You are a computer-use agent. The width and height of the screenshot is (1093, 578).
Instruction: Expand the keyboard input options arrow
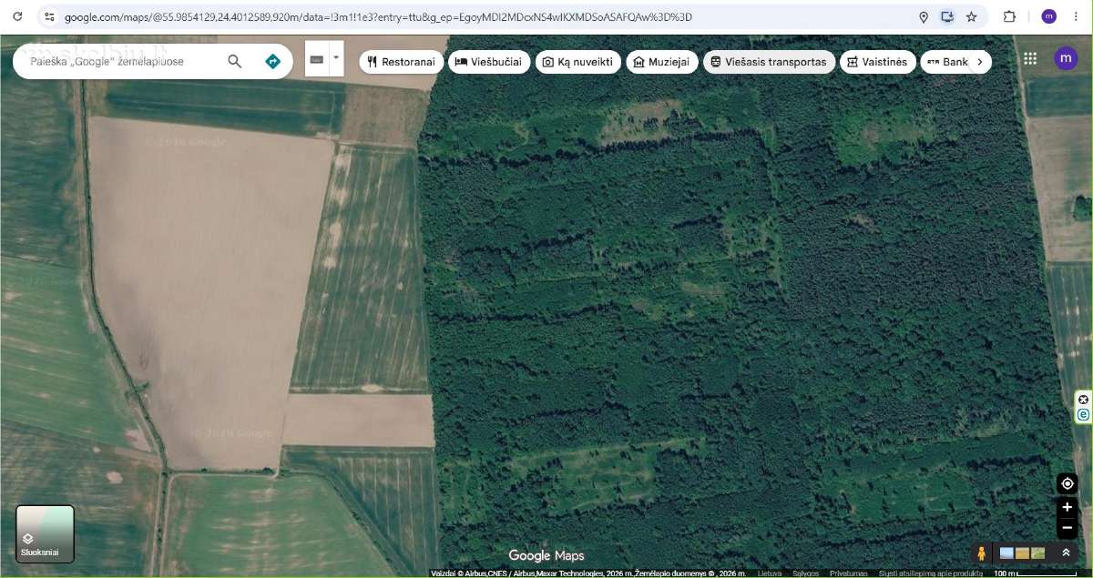[x=336, y=59]
